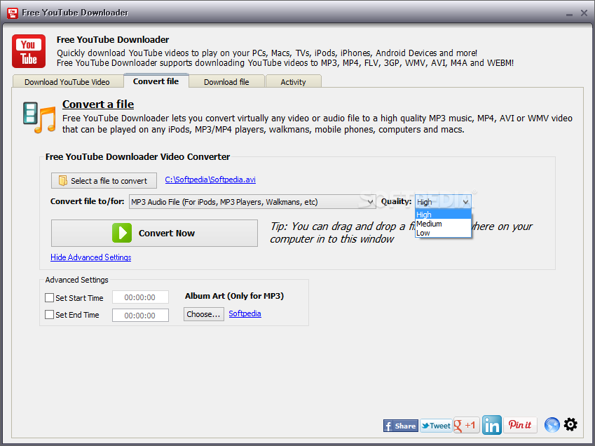Click the Pin it Pinterest button
The width and height of the screenshot is (595, 446).
point(520,425)
